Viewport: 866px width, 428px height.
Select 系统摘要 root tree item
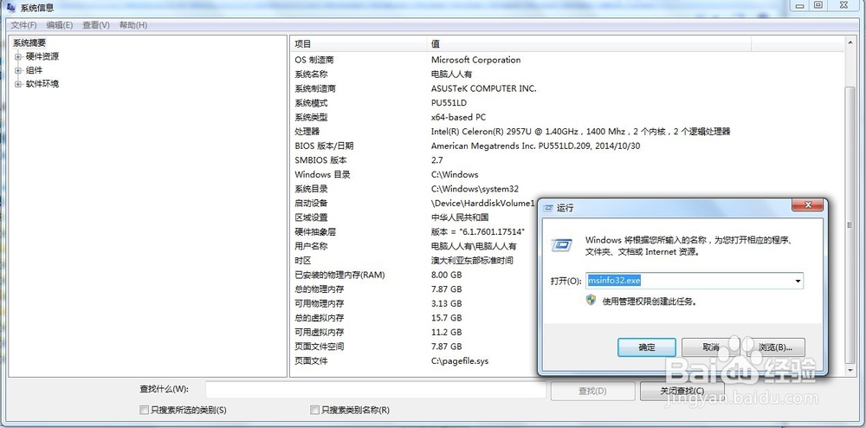pyautogui.click(x=29, y=42)
